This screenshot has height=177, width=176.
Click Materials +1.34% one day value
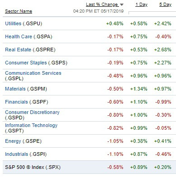[139, 89]
